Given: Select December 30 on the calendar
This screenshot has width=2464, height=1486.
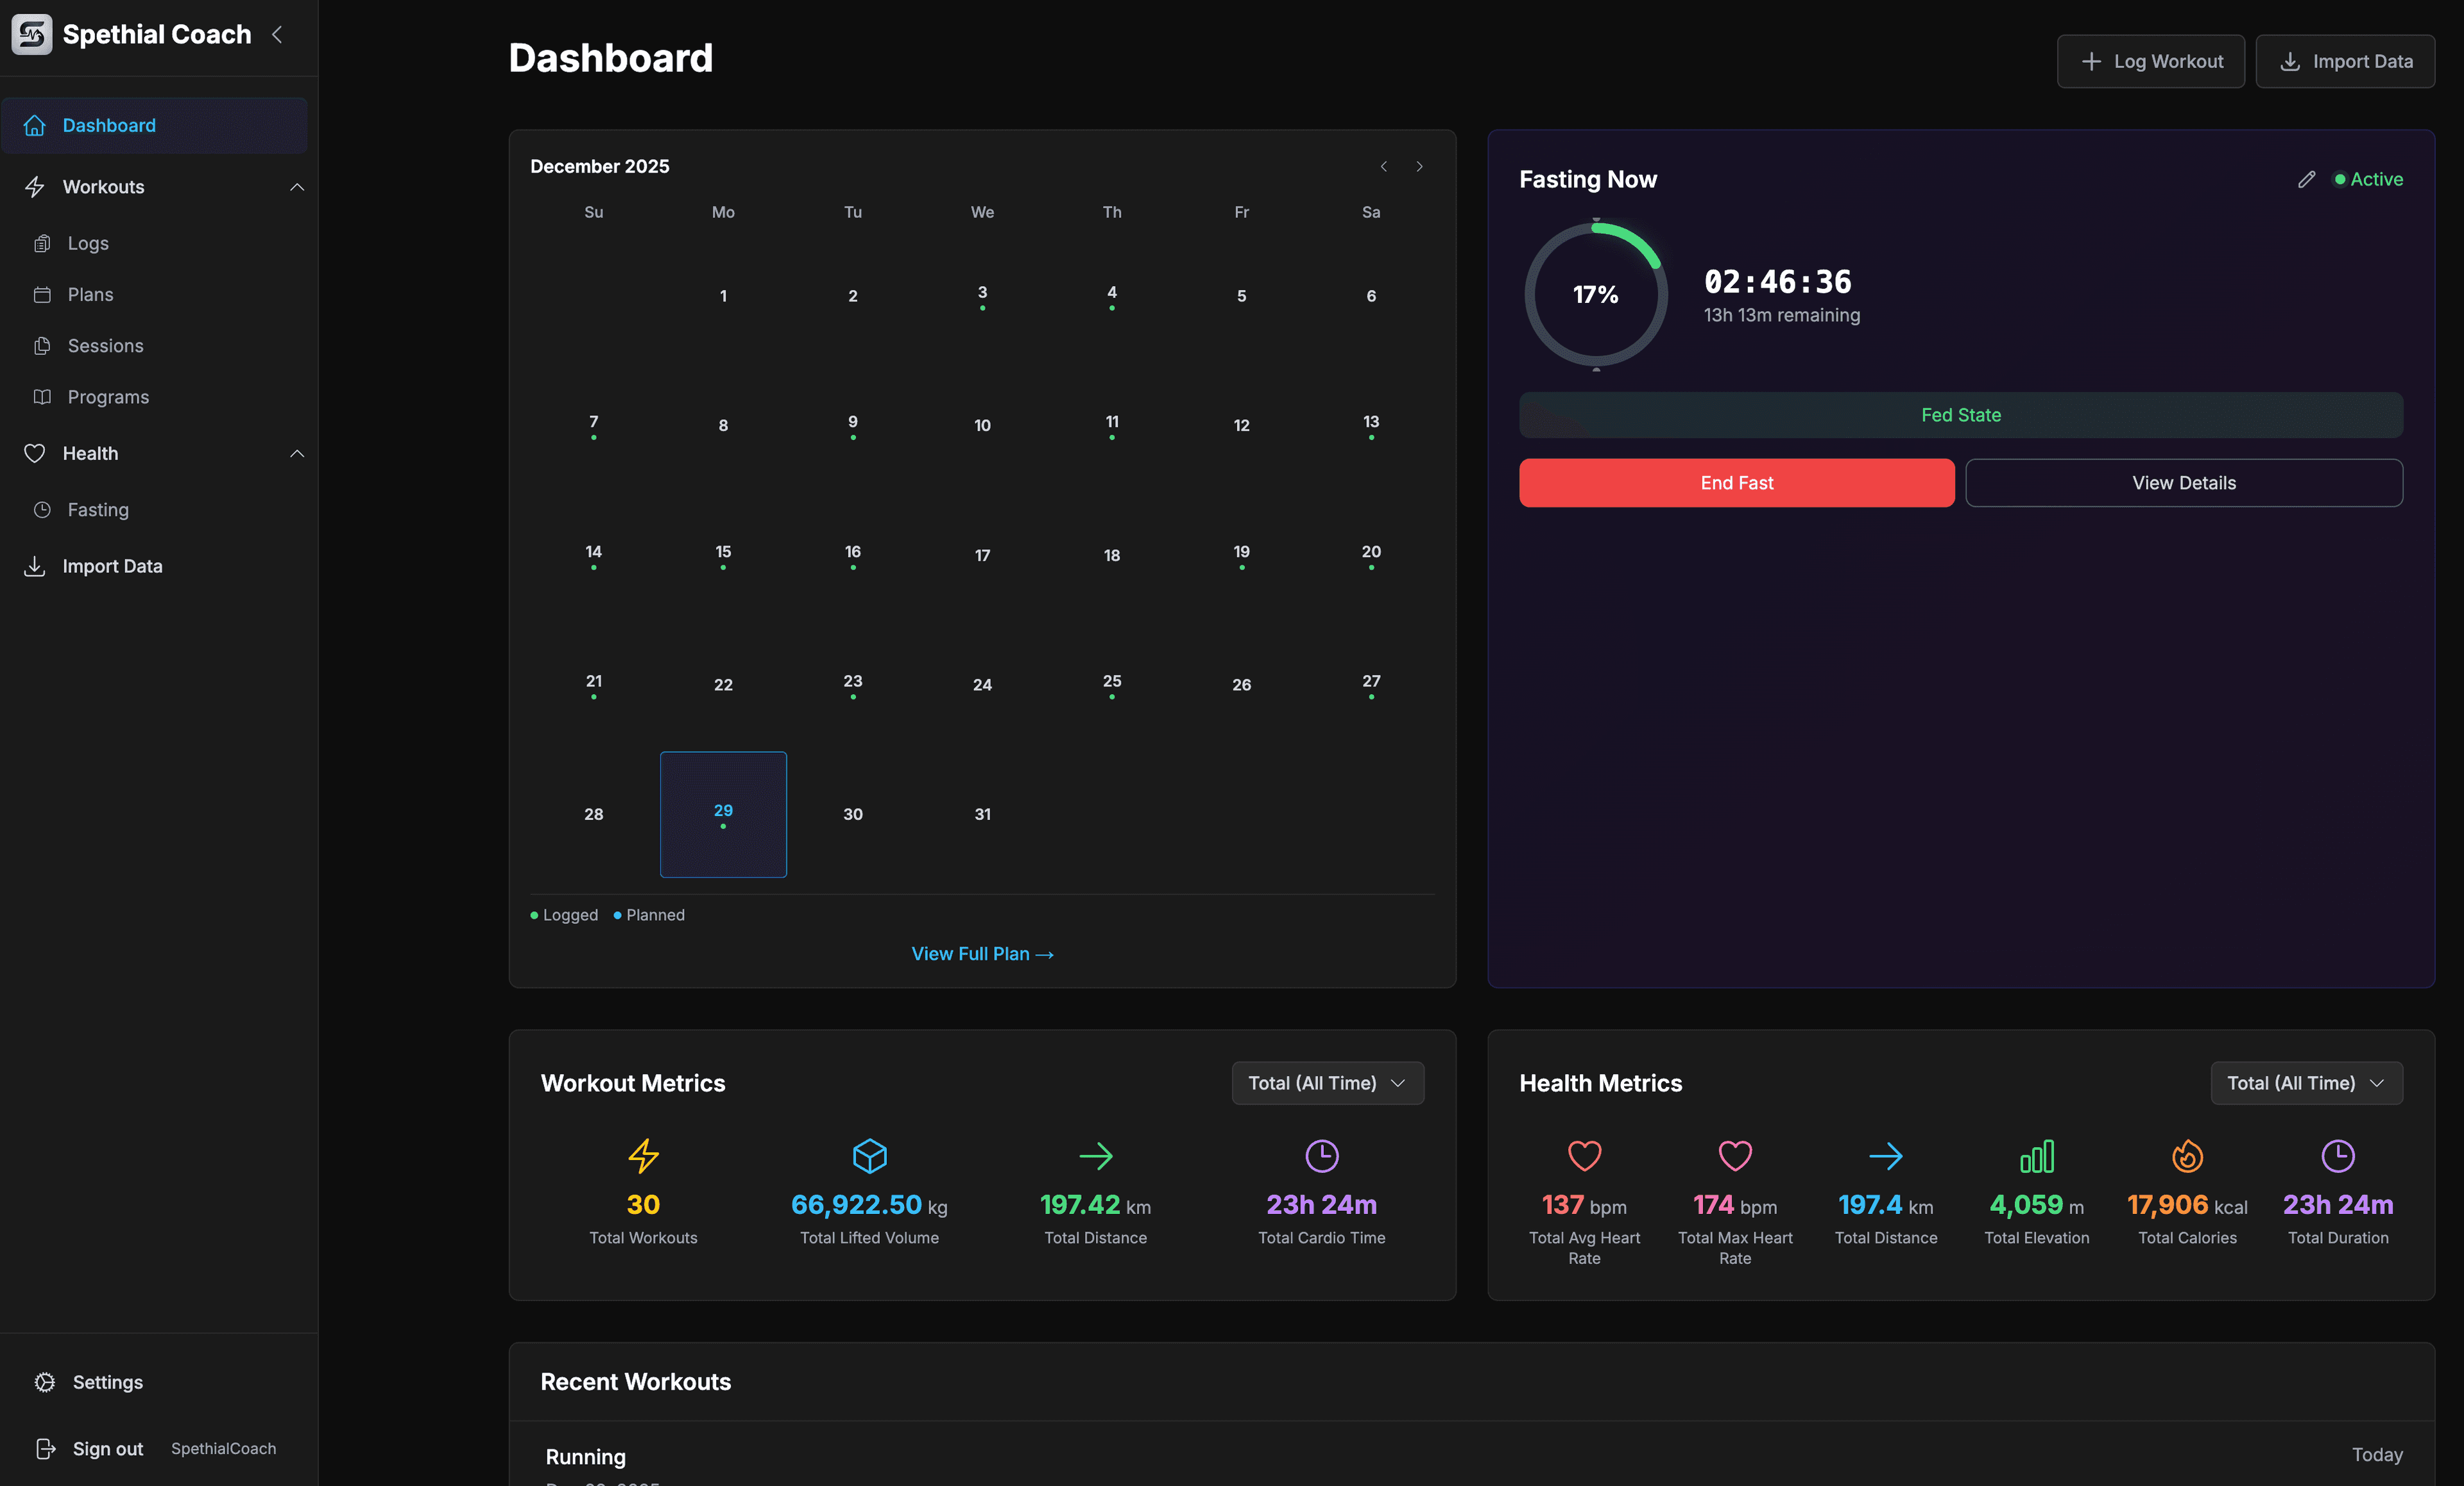Looking at the screenshot, I should pyautogui.click(x=852, y=814).
